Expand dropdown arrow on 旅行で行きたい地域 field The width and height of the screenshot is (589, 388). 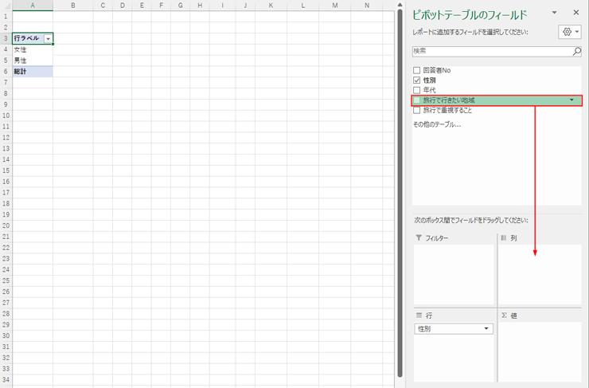[x=571, y=100]
